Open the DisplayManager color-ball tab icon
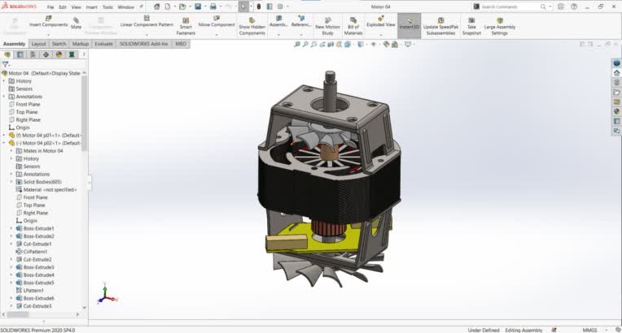The height and width of the screenshot is (333, 622). (59, 54)
